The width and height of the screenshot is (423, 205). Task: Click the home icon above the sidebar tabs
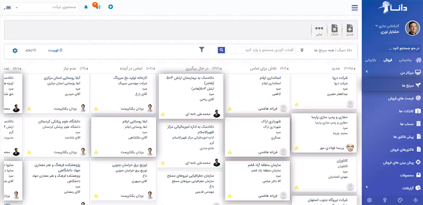pyautogui.click(x=418, y=59)
